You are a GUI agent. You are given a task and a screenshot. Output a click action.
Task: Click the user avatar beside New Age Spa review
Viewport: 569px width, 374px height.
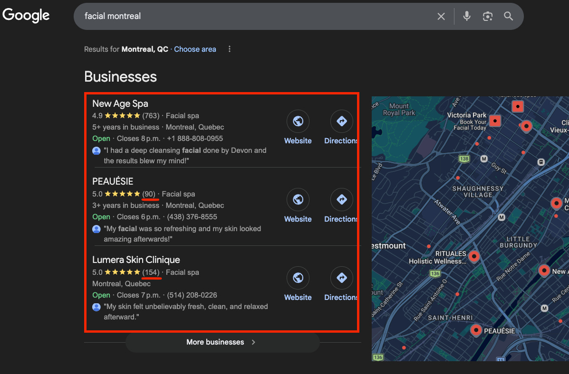point(96,151)
